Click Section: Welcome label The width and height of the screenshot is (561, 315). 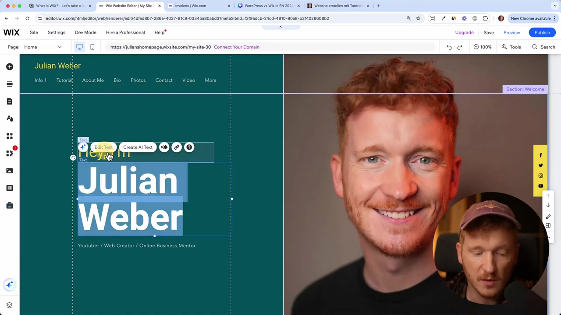click(525, 89)
